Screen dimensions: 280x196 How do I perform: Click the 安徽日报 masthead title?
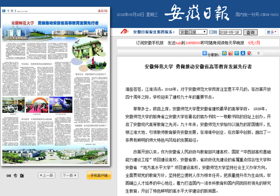click(x=197, y=13)
